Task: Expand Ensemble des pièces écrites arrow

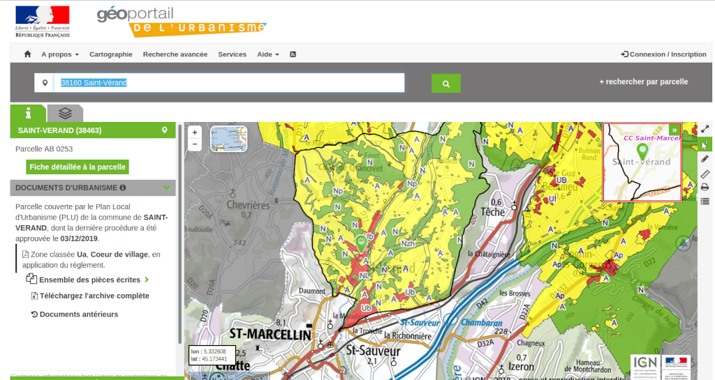Action: click(x=147, y=280)
